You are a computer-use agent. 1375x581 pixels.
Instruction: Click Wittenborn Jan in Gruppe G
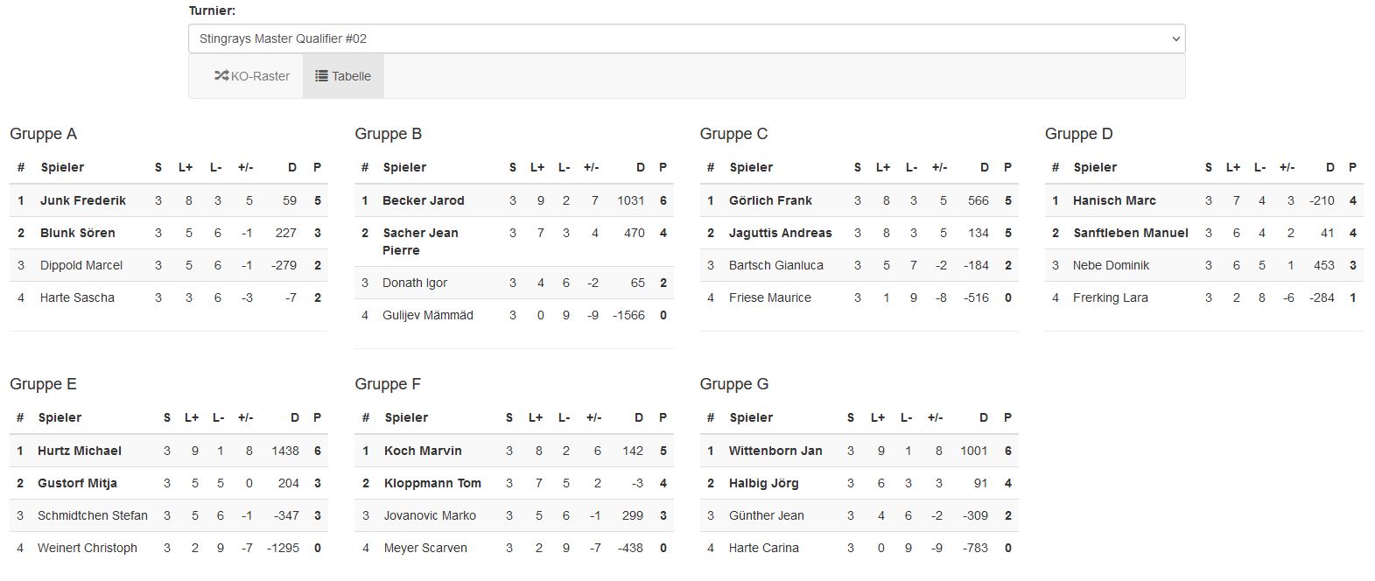tap(775, 451)
